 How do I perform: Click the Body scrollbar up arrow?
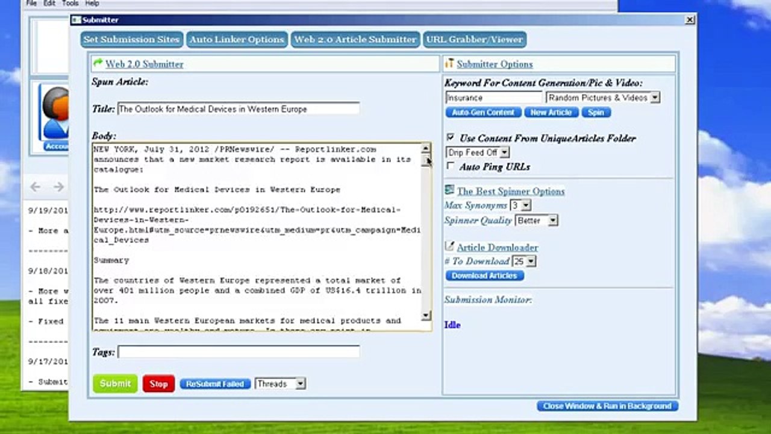coord(426,148)
